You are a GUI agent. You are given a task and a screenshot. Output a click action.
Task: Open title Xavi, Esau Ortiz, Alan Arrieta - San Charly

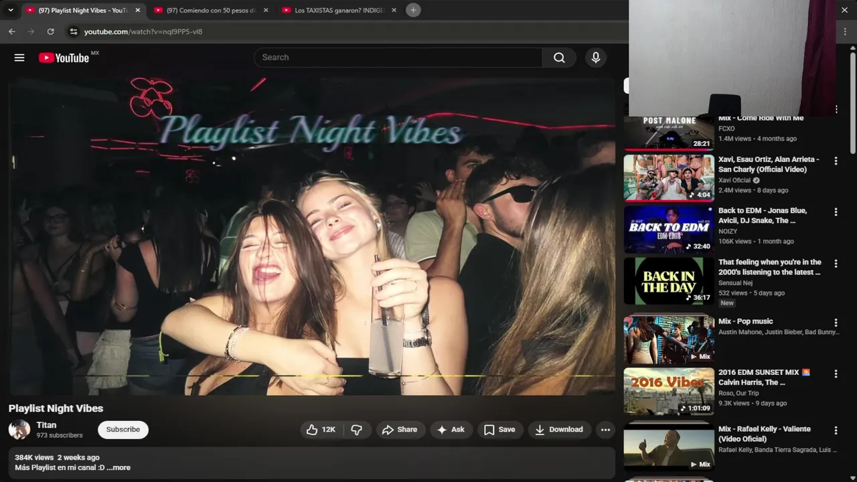(769, 165)
